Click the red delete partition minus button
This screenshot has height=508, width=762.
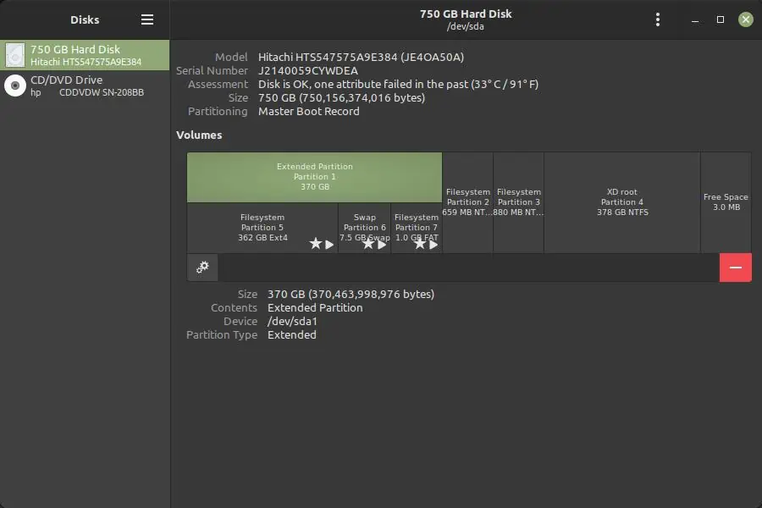[735, 268]
